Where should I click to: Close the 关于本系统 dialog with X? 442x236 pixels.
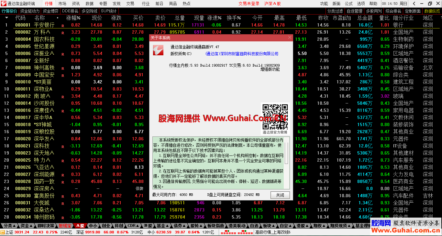point(290,38)
